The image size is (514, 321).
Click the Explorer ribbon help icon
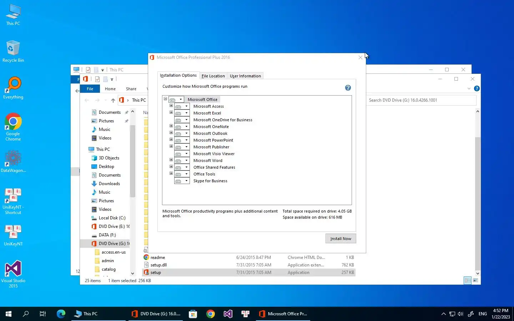pyautogui.click(x=477, y=88)
